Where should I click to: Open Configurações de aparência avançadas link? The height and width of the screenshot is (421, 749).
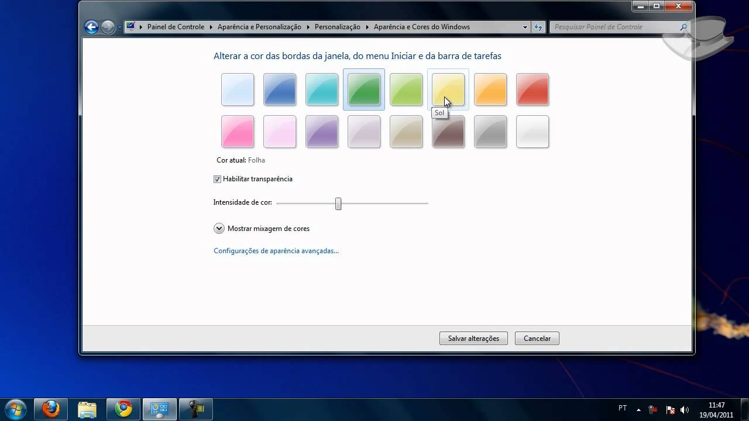click(276, 251)
